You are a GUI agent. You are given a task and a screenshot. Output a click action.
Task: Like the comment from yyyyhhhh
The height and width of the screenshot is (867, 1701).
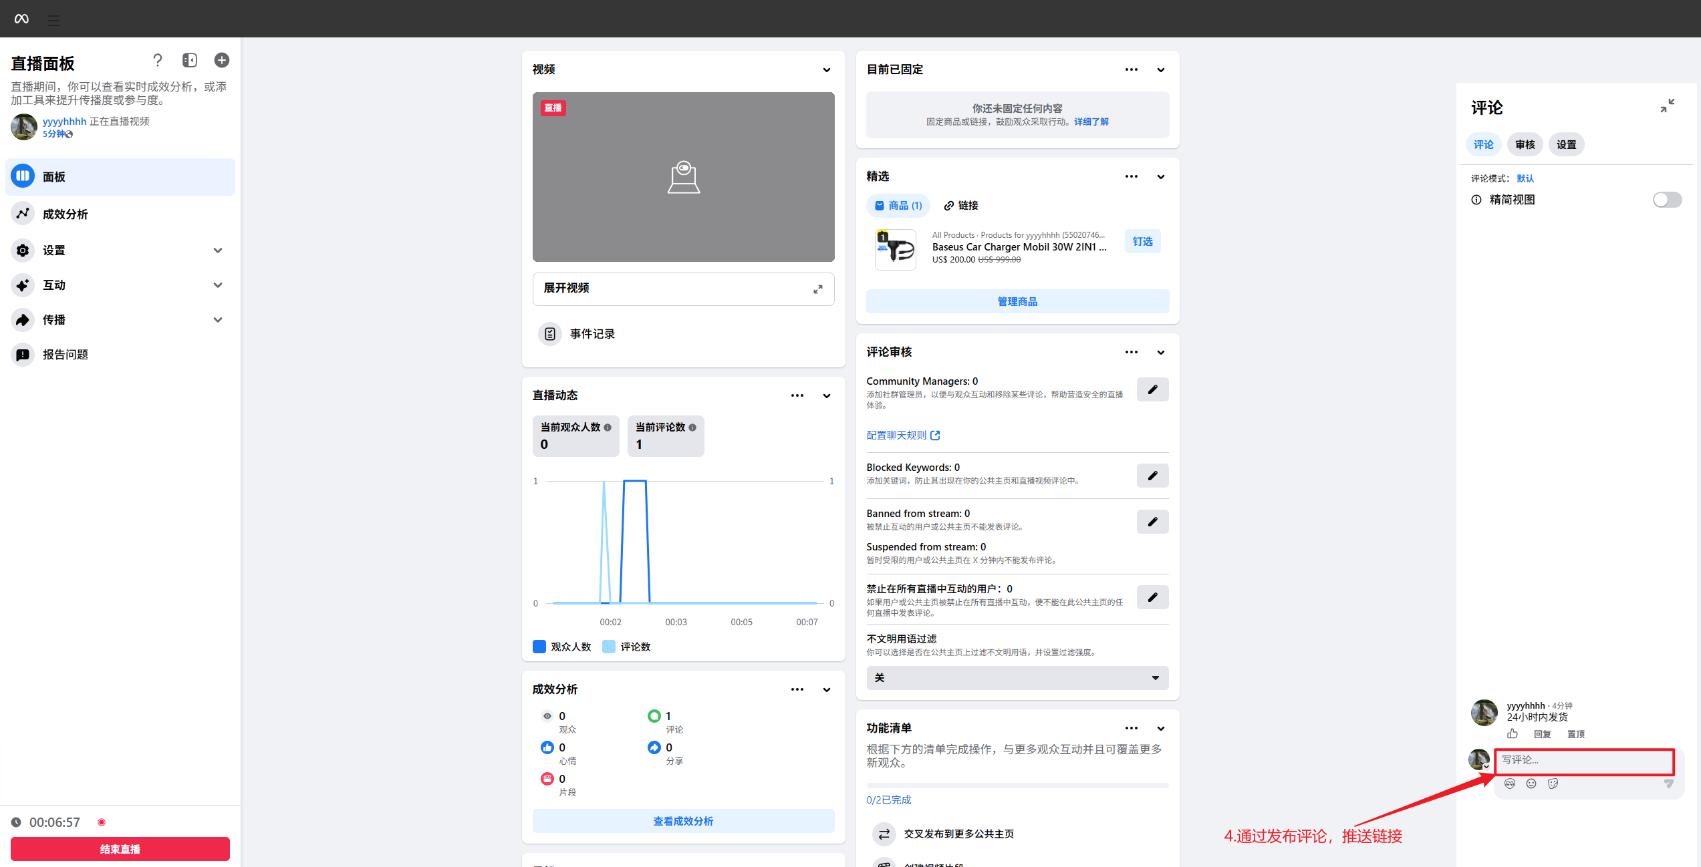click(1513, 733)
